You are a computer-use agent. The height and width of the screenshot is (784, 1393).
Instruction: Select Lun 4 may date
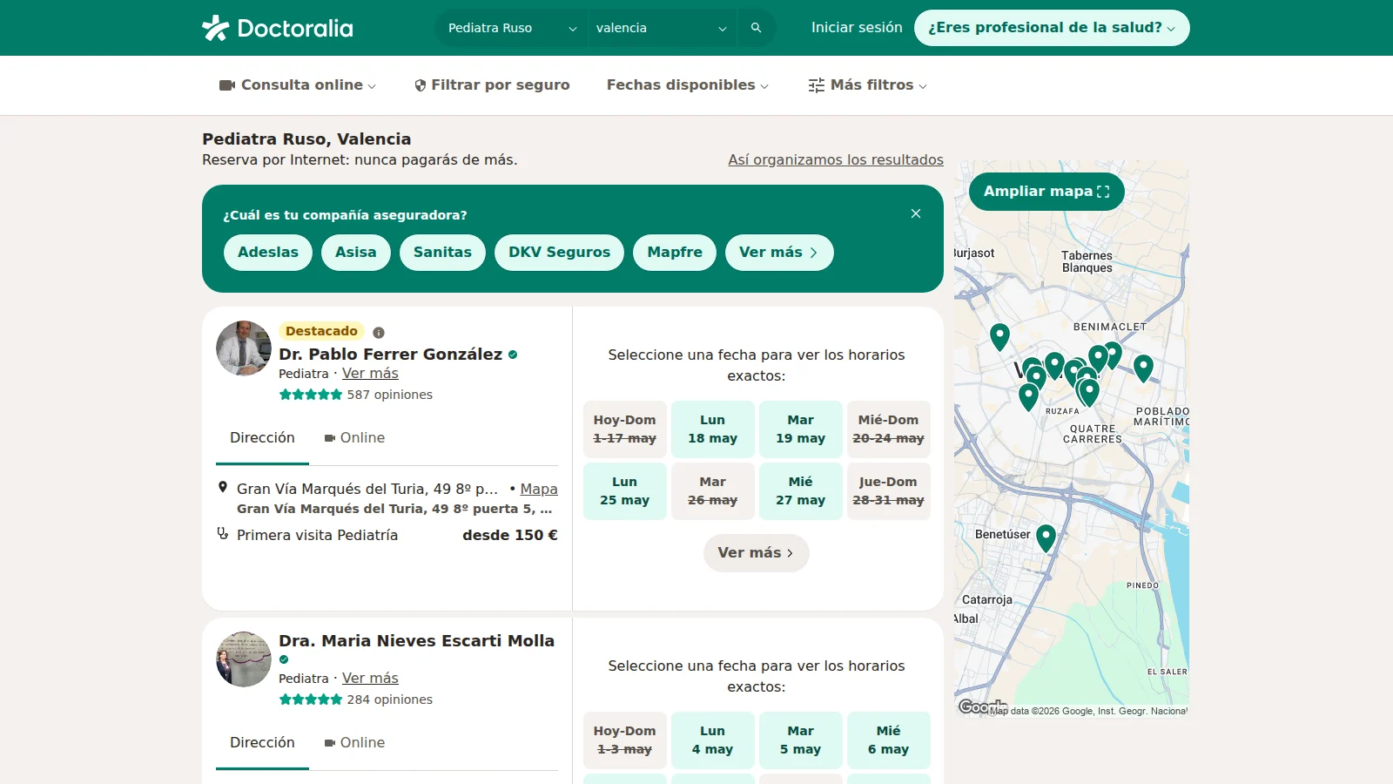coord(712,740)
